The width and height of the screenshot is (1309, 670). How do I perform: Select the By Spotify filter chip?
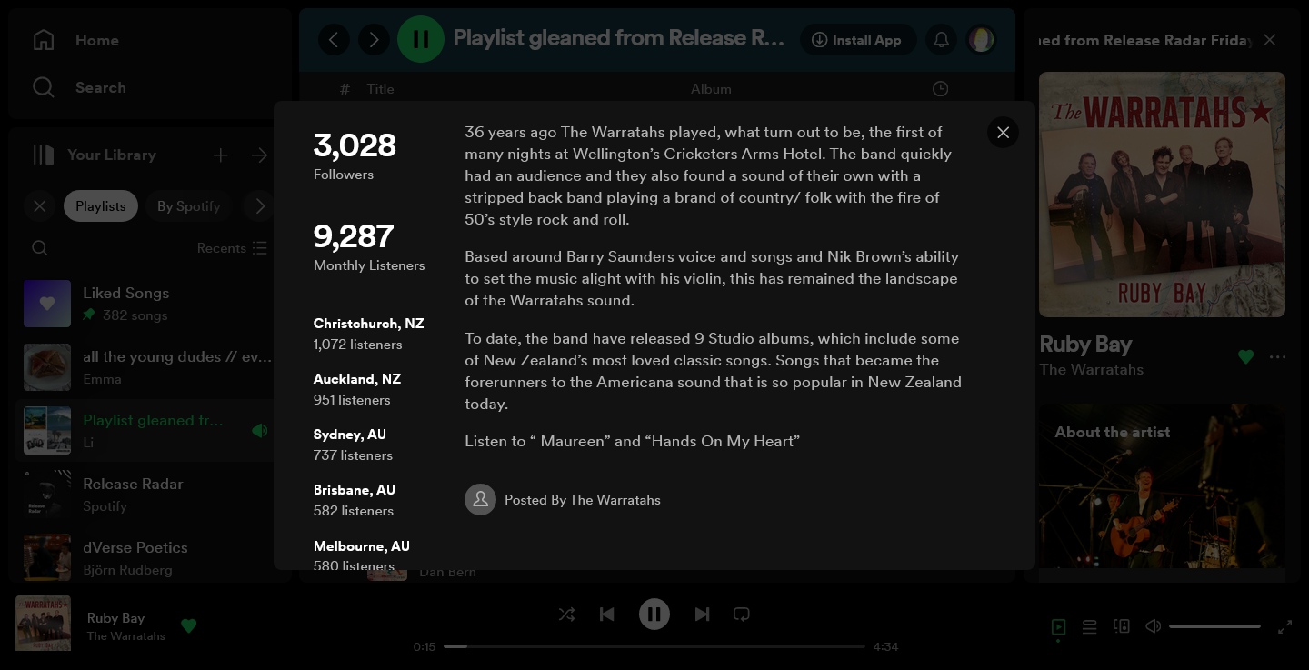[x=188, y=206]
